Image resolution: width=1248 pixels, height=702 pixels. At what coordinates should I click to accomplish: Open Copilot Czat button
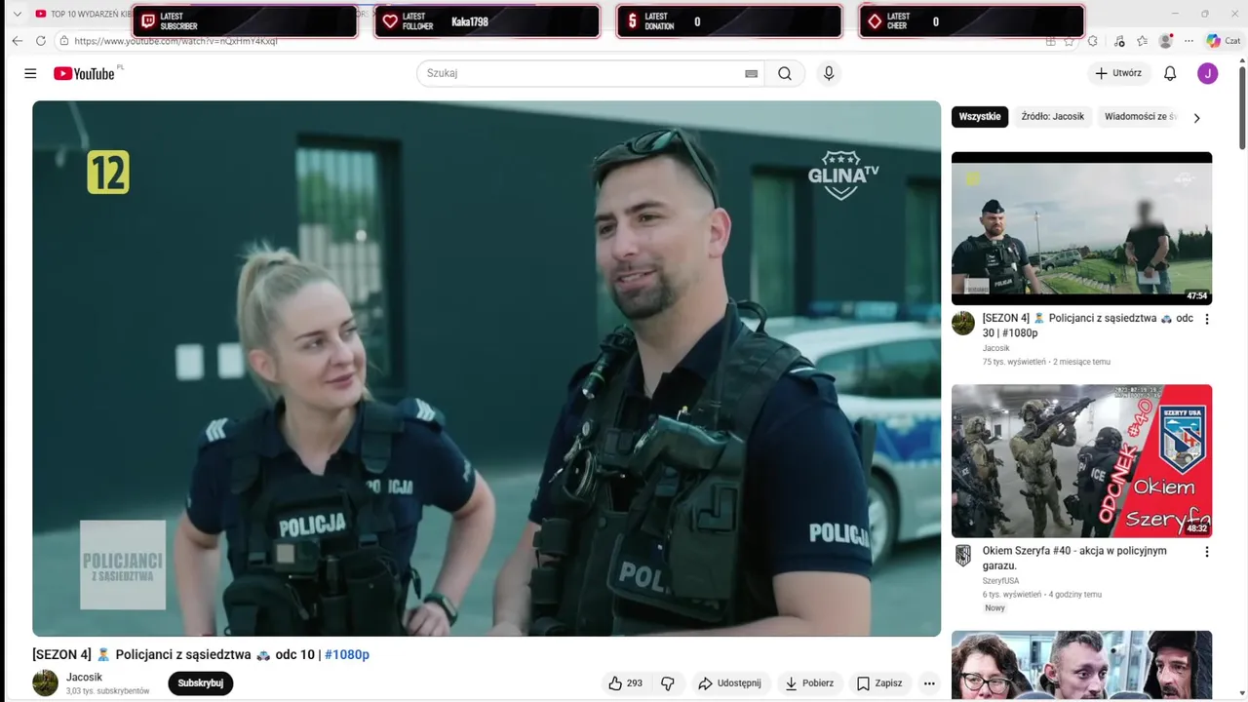[1223, 41]
